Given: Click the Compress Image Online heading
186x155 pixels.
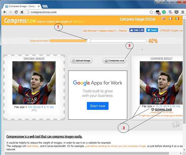Looking at the screenshot, I should 137,19.
